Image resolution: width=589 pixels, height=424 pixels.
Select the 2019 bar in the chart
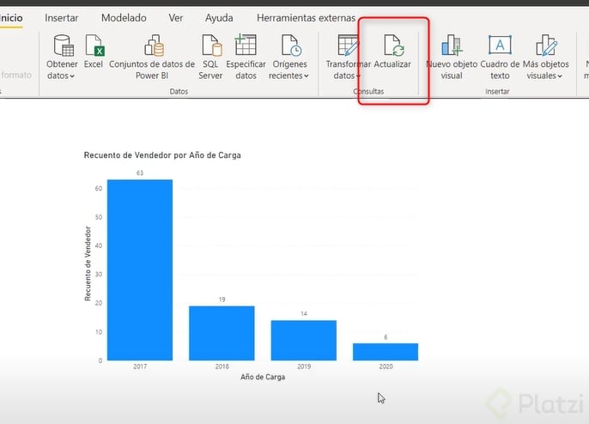304,340
